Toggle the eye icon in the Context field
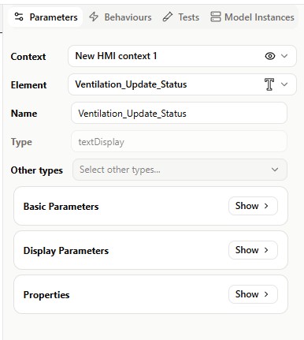Viewport: 304px width, 340px height. (x=270, y=56)
